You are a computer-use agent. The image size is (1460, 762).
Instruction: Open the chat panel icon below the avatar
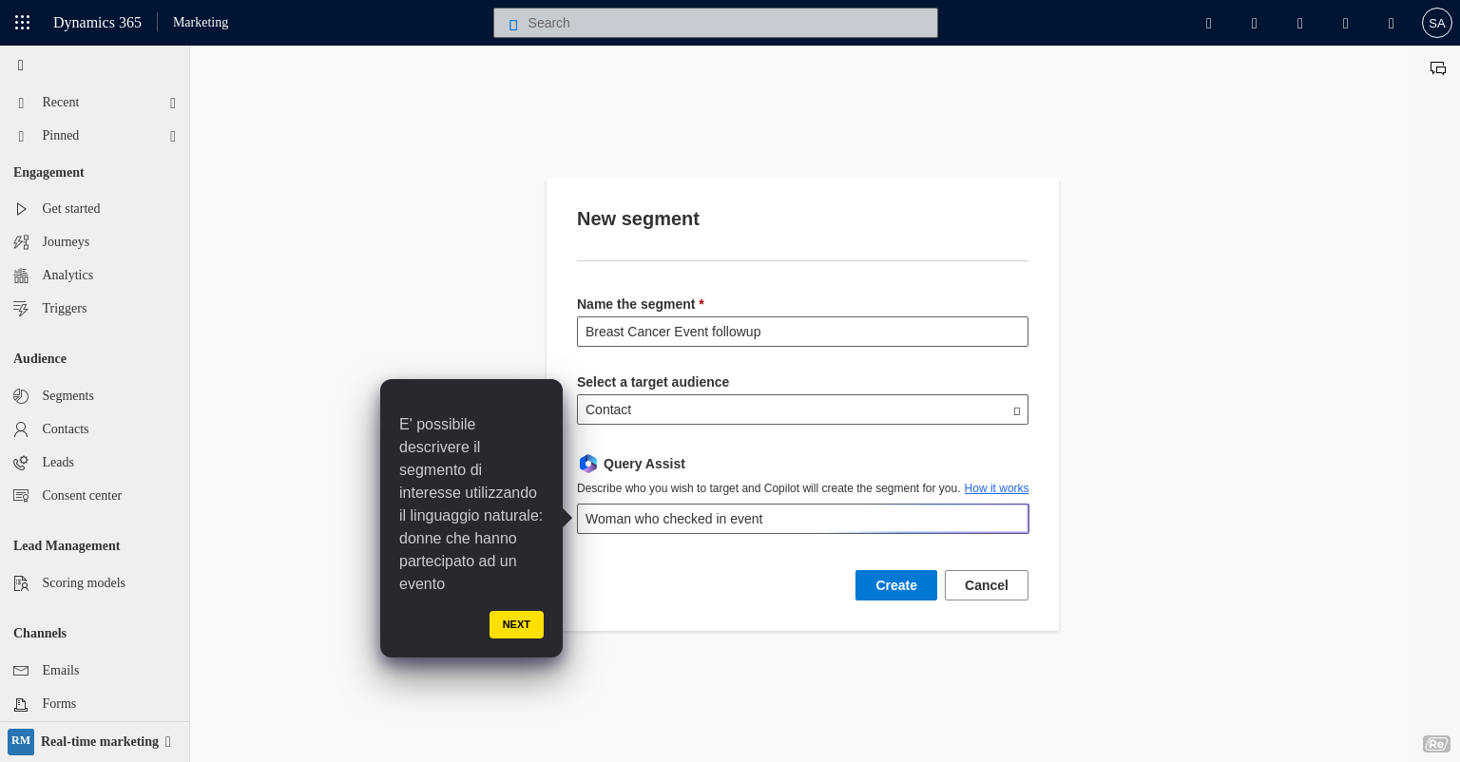(1438, 68)
